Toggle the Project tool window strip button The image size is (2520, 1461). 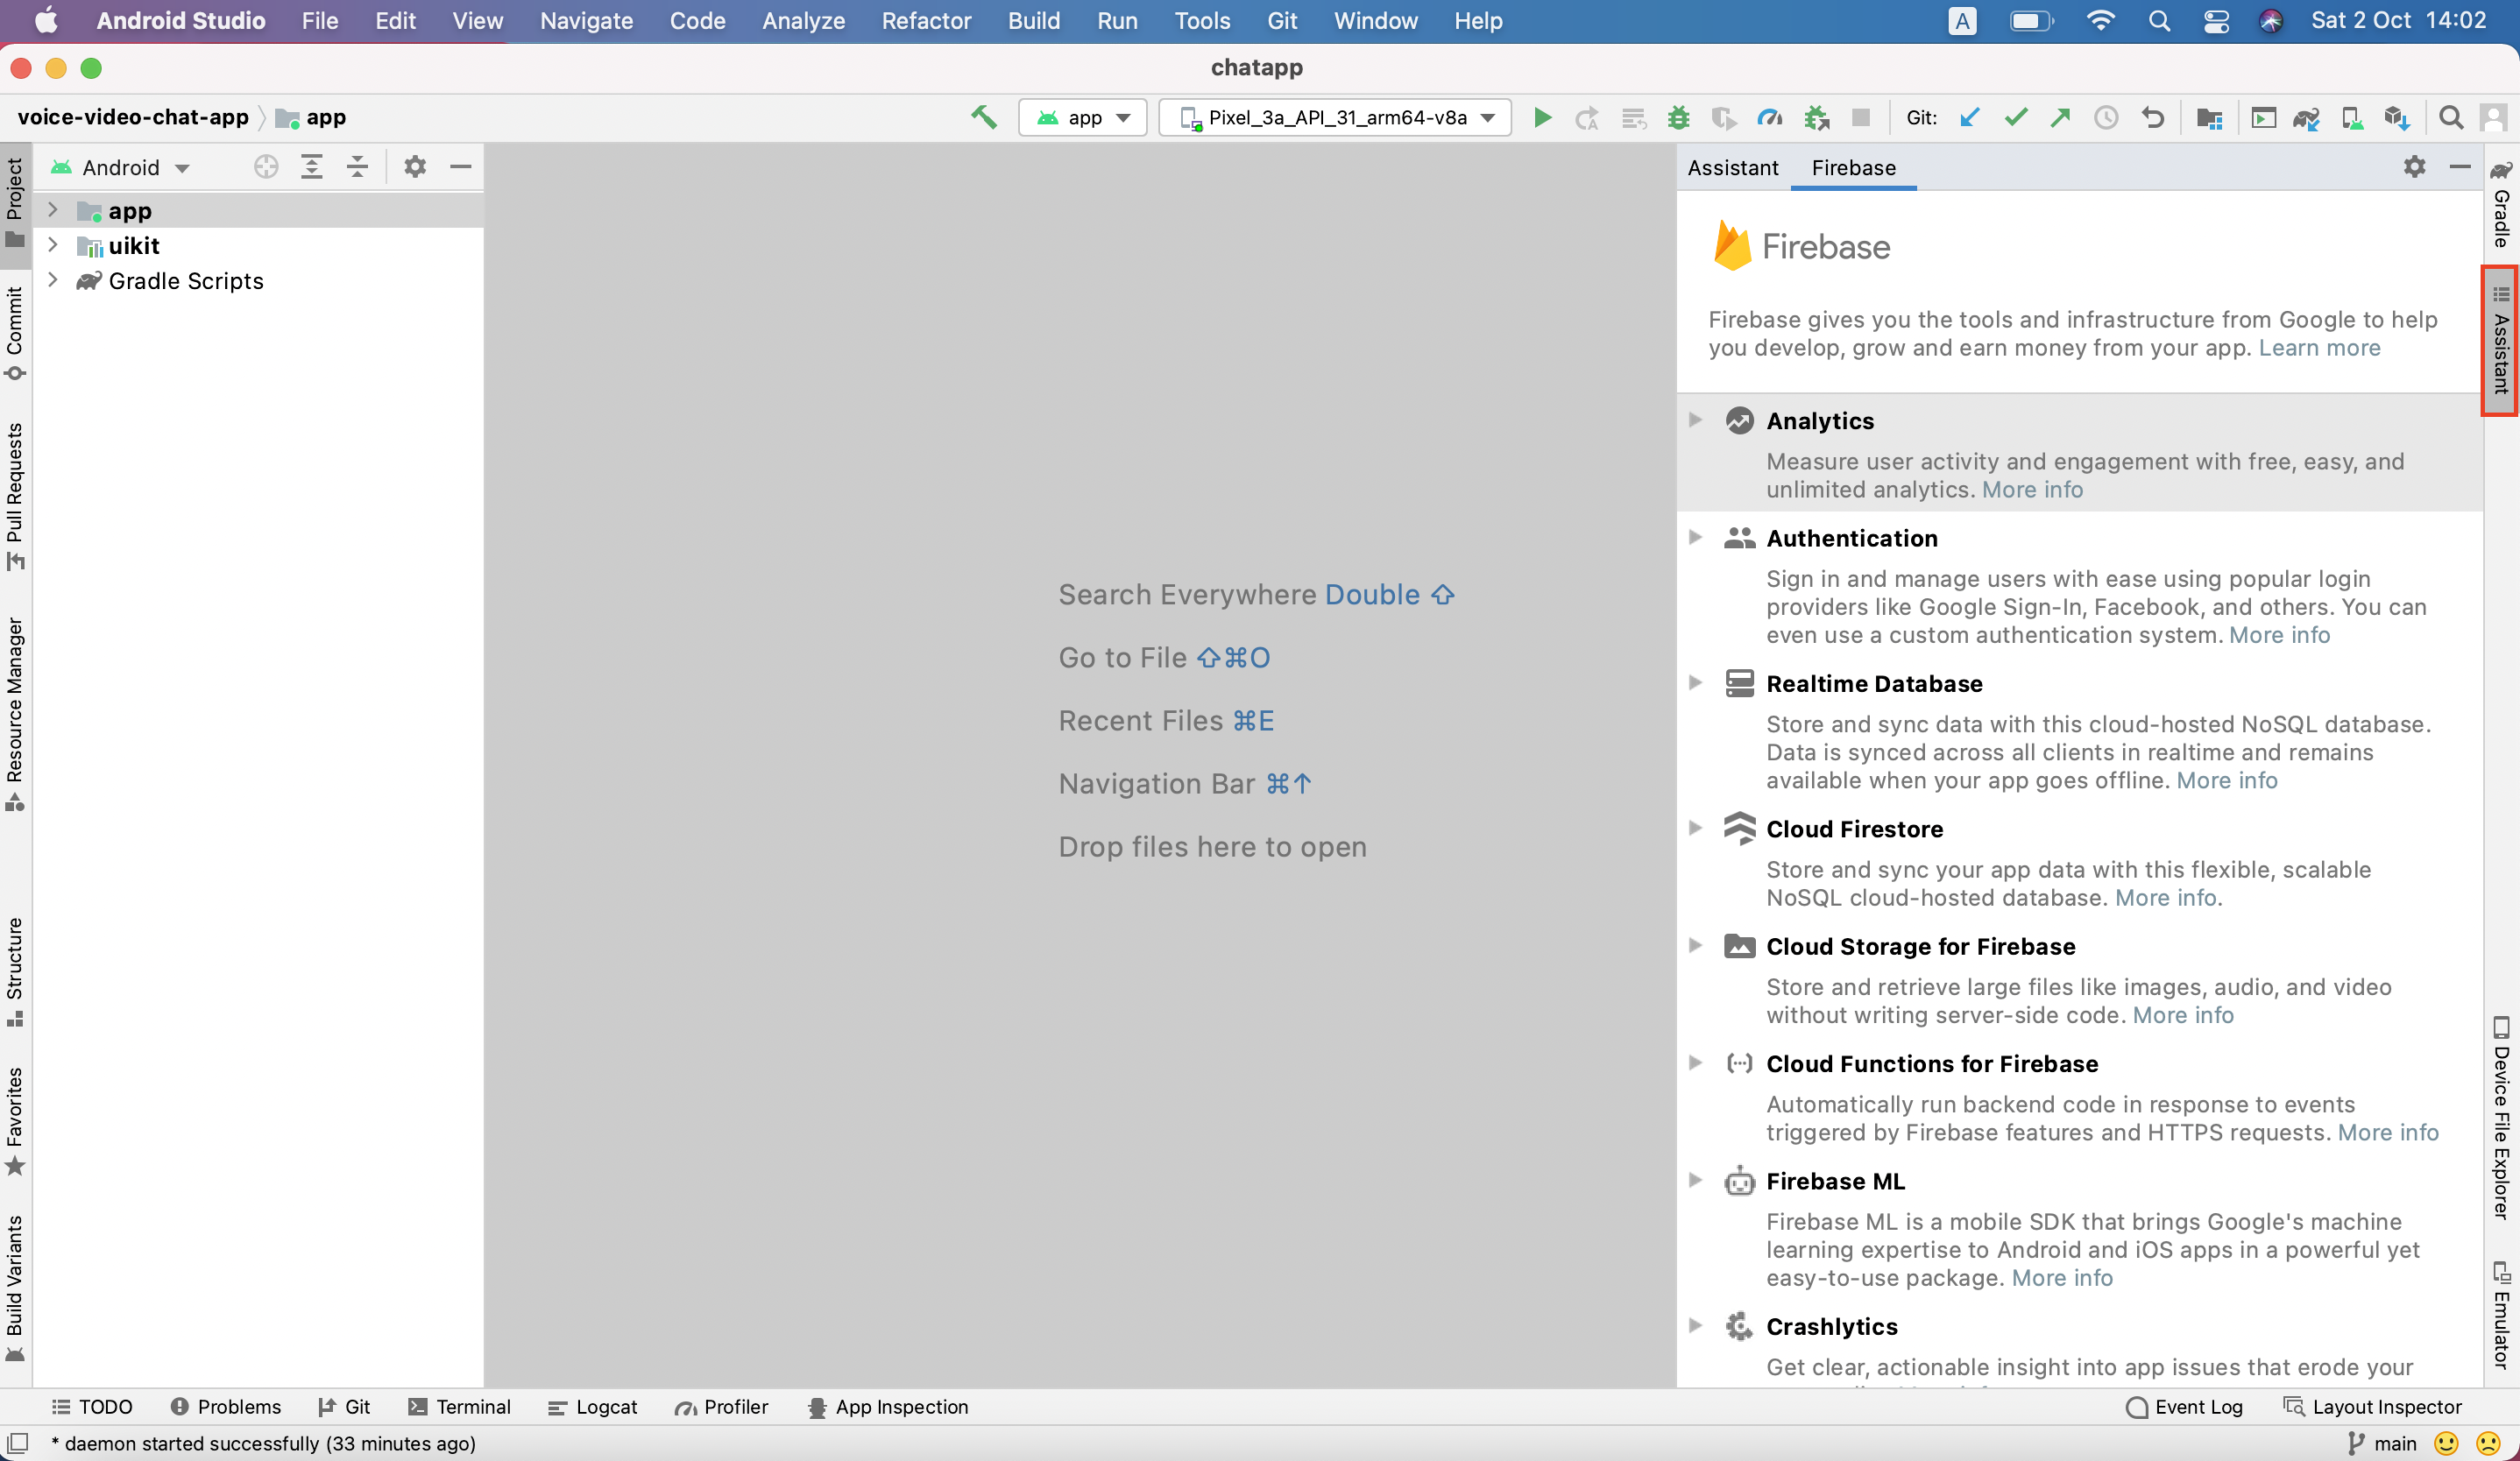pos(15,204)
